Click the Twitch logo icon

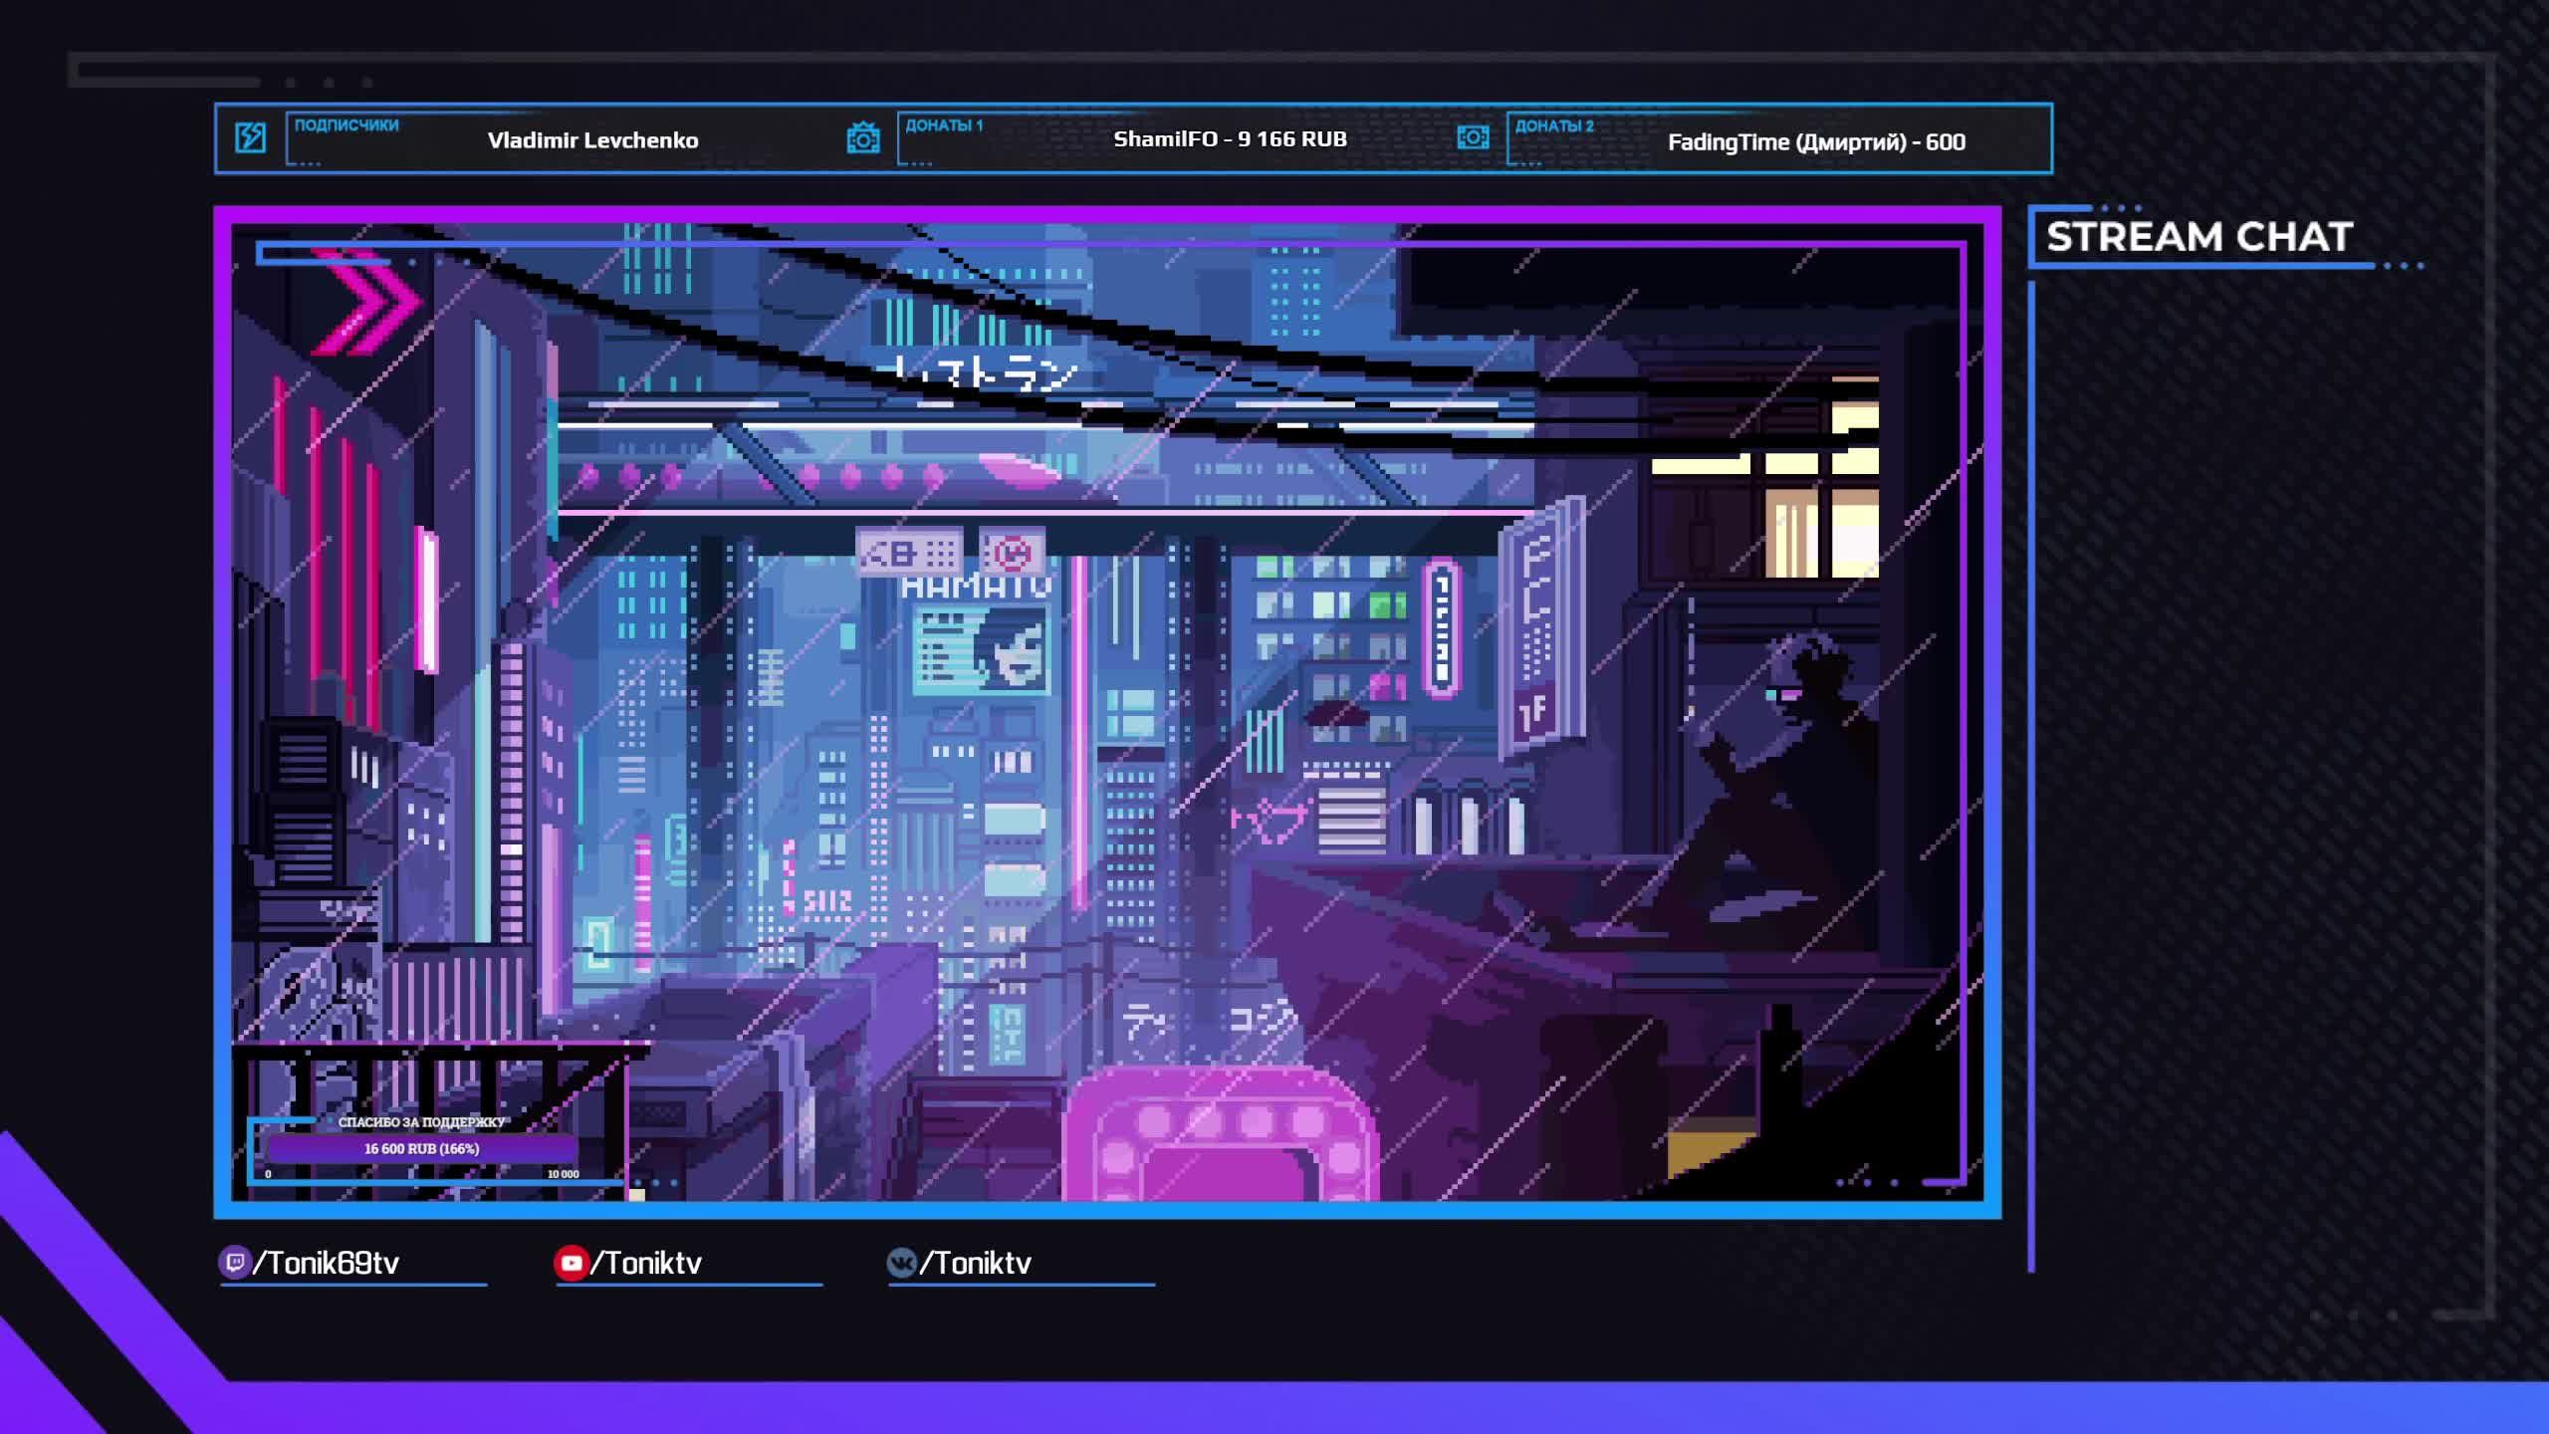point(235,1263)
